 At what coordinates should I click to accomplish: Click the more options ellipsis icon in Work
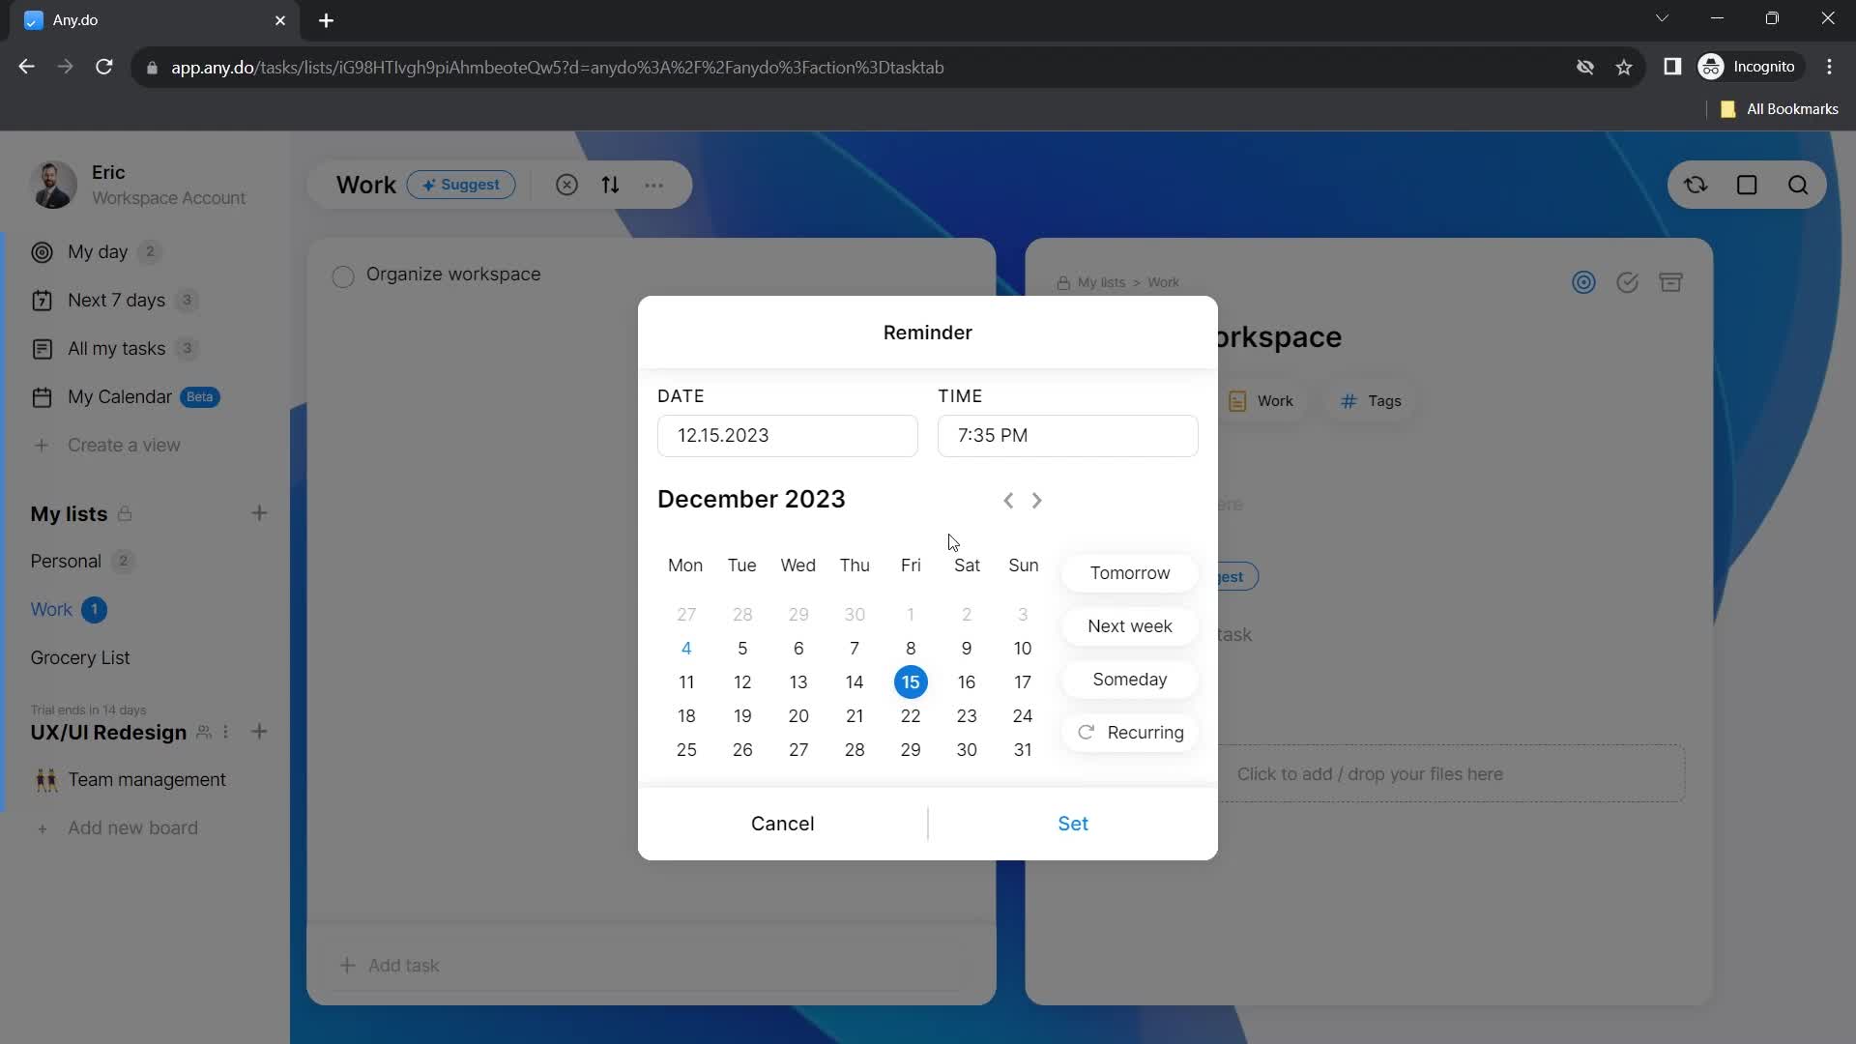click(656, 185)
